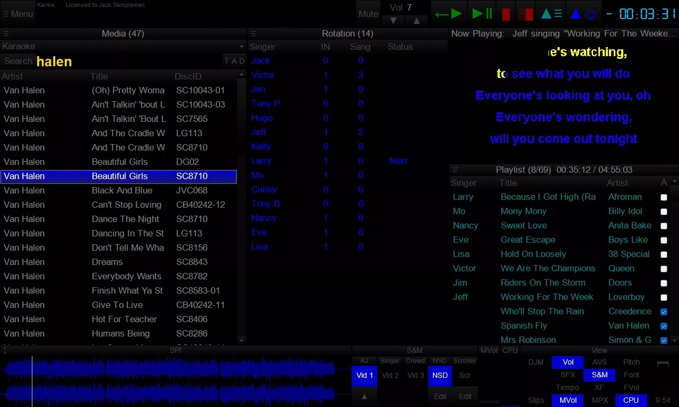The image size is (679, 407).
Task: Click the Vol down arrow
Action: pos(393,20)
